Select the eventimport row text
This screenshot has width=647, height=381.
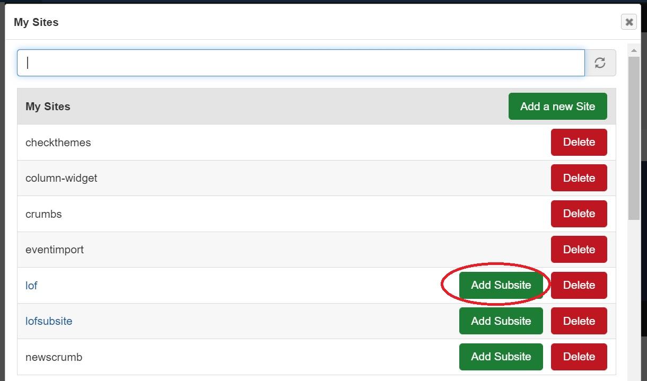coord(55,250)
